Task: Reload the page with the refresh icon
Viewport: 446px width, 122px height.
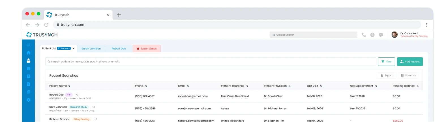Action: [x=46, y=25]
